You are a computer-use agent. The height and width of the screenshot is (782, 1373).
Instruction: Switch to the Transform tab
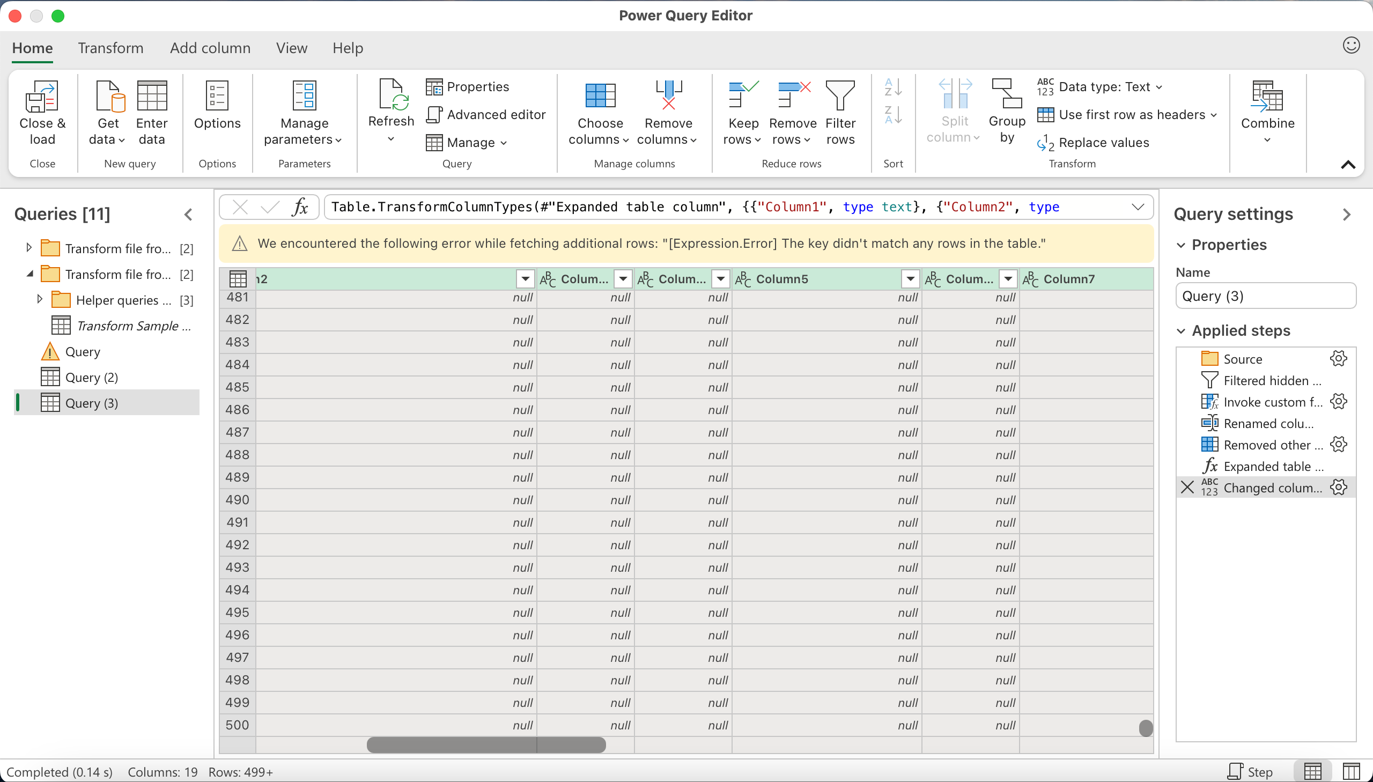coord(110,48)
